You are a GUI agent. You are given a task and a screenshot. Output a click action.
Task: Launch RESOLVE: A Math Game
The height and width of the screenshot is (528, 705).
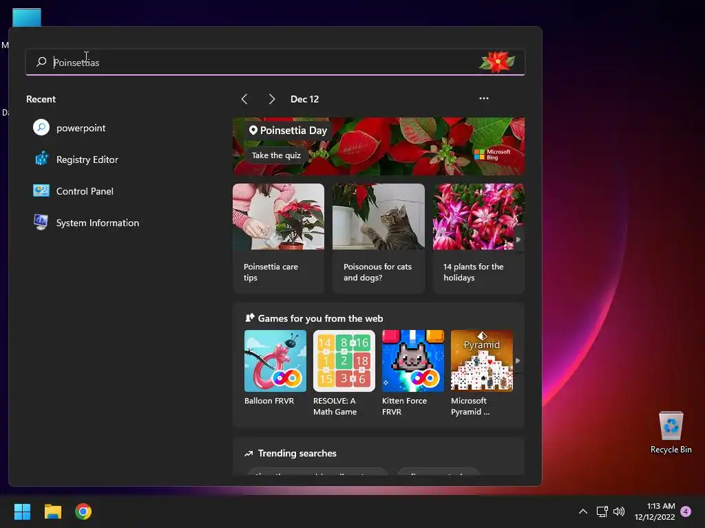pyautogui.click(x=344, y=373)
